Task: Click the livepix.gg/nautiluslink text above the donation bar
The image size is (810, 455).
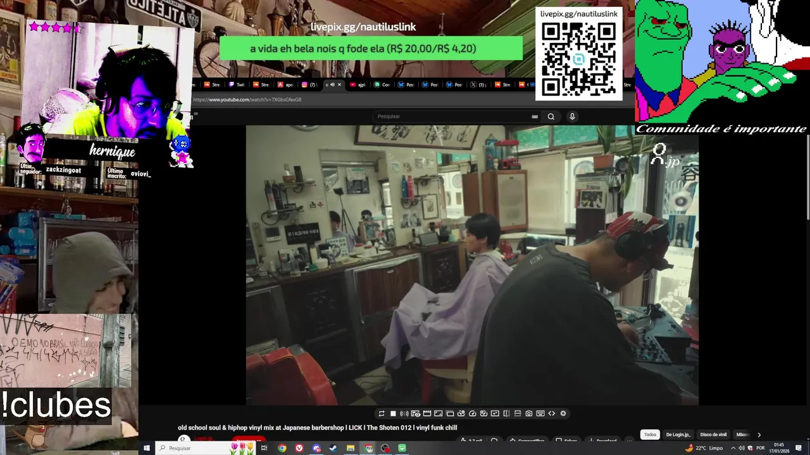Action: coord(363,27)
